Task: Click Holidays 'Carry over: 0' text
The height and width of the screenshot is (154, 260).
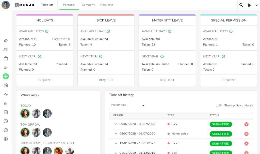Action: (x=61, y=39)
